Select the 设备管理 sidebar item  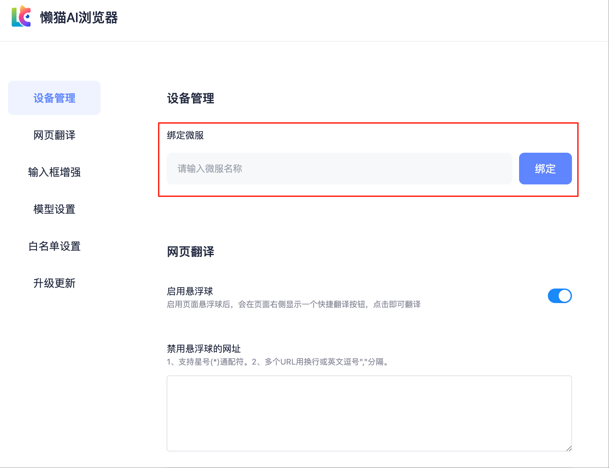54,98
